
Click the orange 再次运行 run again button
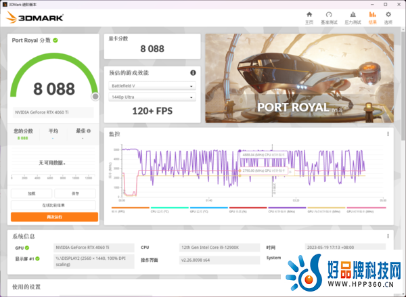click(54, 217)
